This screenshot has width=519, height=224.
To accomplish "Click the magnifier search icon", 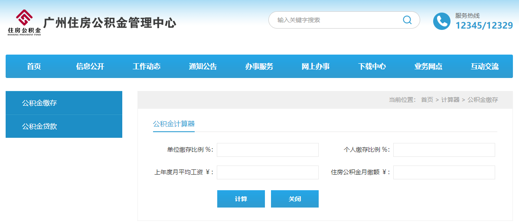I will point(407,20).
